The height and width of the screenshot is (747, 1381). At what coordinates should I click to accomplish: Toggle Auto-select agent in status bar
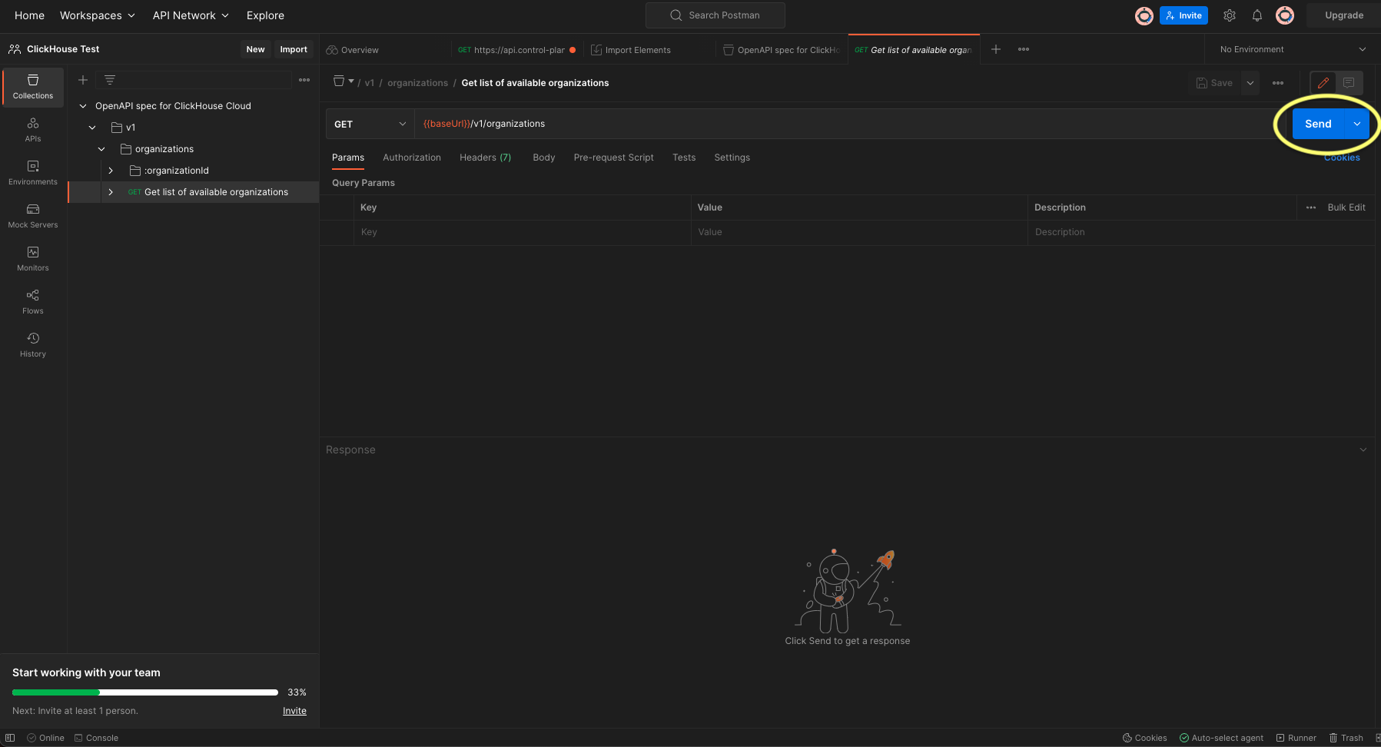1222,738
